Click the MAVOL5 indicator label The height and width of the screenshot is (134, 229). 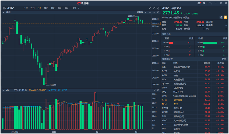click(x=37, y=90)
